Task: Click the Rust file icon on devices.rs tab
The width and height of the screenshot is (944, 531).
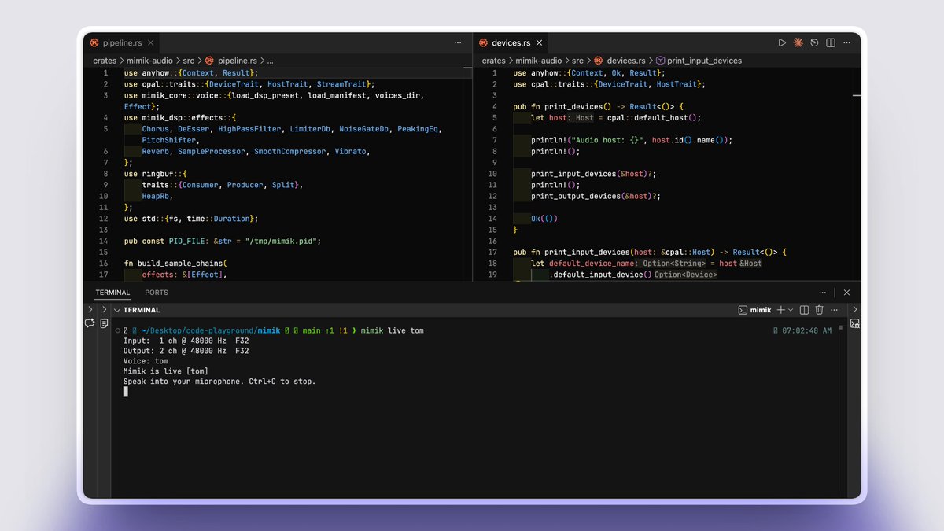Action: (x=484, y=42)
